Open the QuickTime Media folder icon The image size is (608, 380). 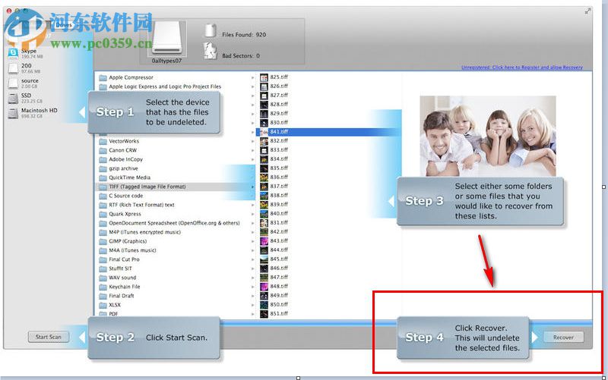[x=103, y=177]
